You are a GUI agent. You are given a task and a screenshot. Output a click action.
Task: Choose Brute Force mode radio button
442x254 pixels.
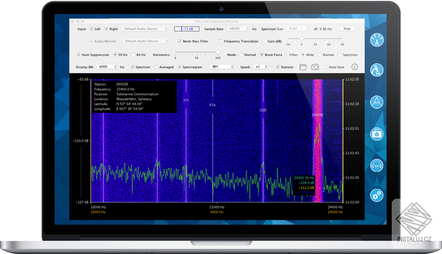(261, 55)
